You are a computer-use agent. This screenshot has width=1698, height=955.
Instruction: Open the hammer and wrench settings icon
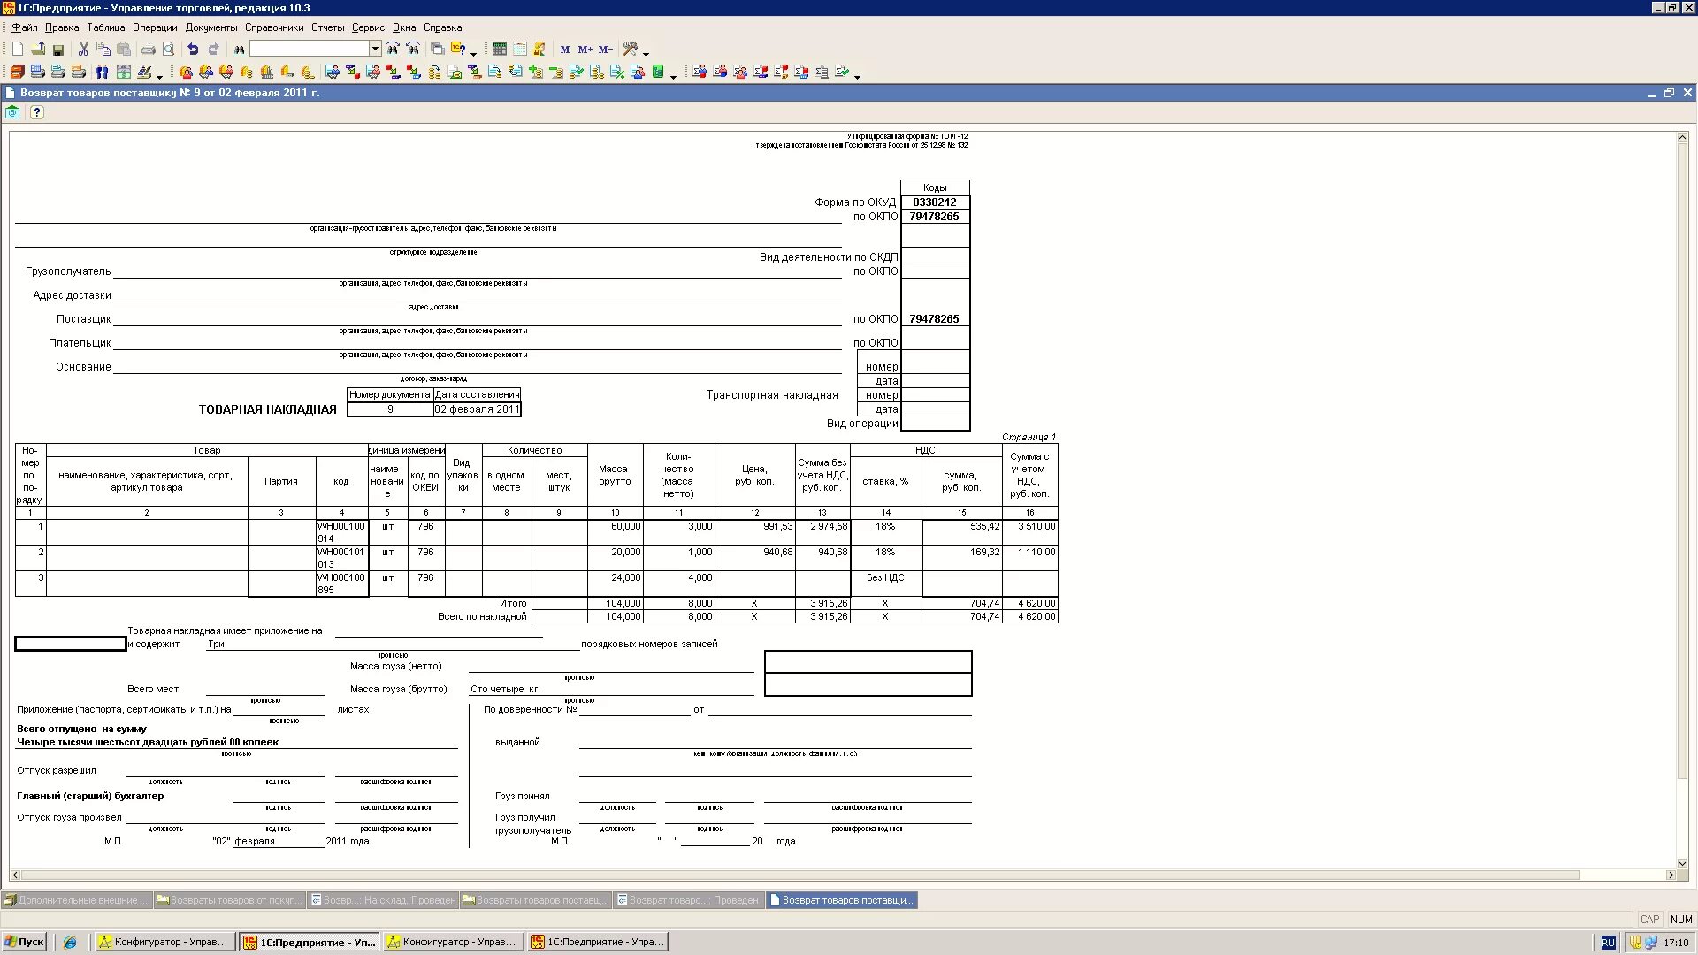(x=631, y=50)
